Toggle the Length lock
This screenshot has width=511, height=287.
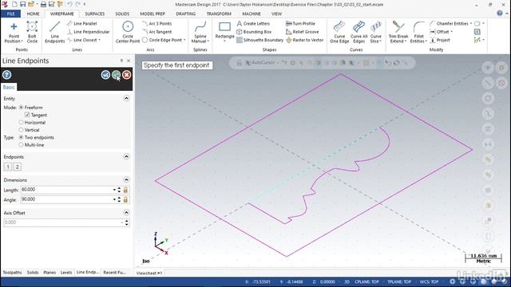[125, 190]
